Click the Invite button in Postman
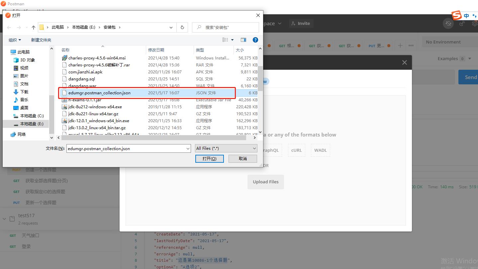 (300, 24)
